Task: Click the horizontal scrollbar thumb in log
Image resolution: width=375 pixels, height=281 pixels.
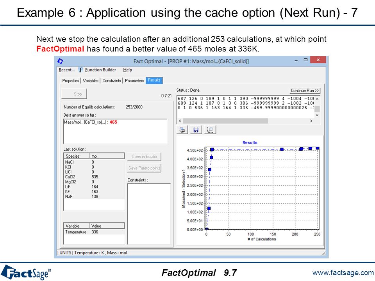Action: [x=225, y=121]
